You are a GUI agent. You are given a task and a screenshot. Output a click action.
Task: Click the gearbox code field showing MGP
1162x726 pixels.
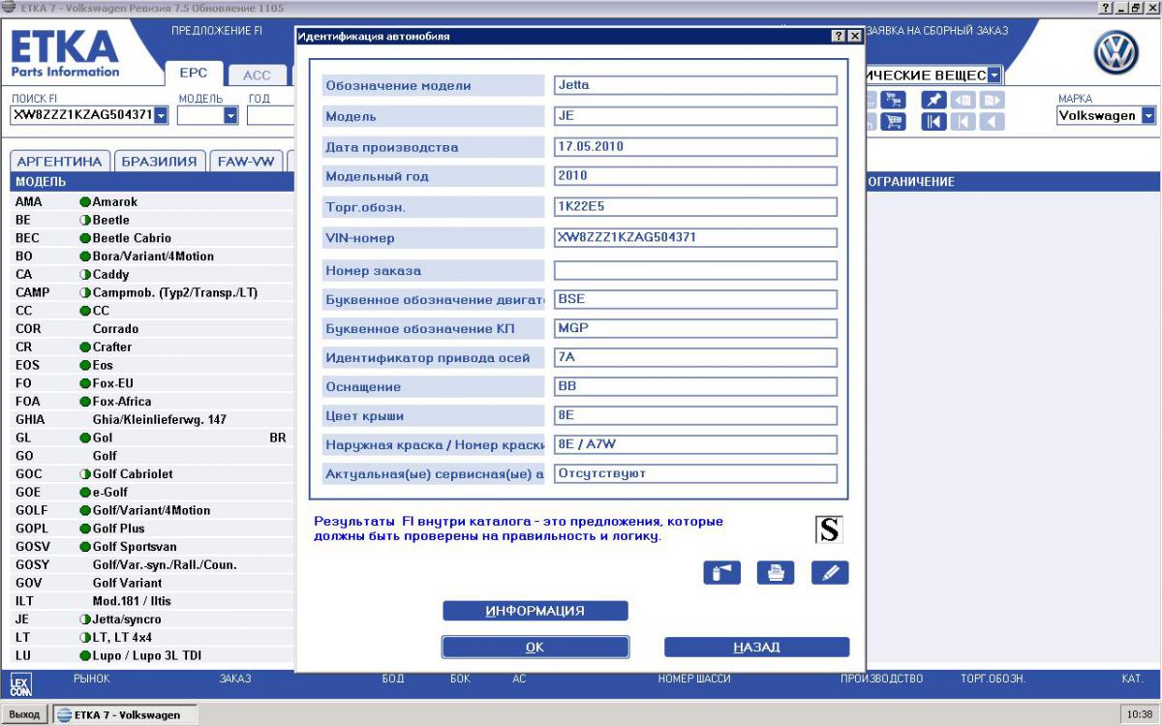coord(695,329)
